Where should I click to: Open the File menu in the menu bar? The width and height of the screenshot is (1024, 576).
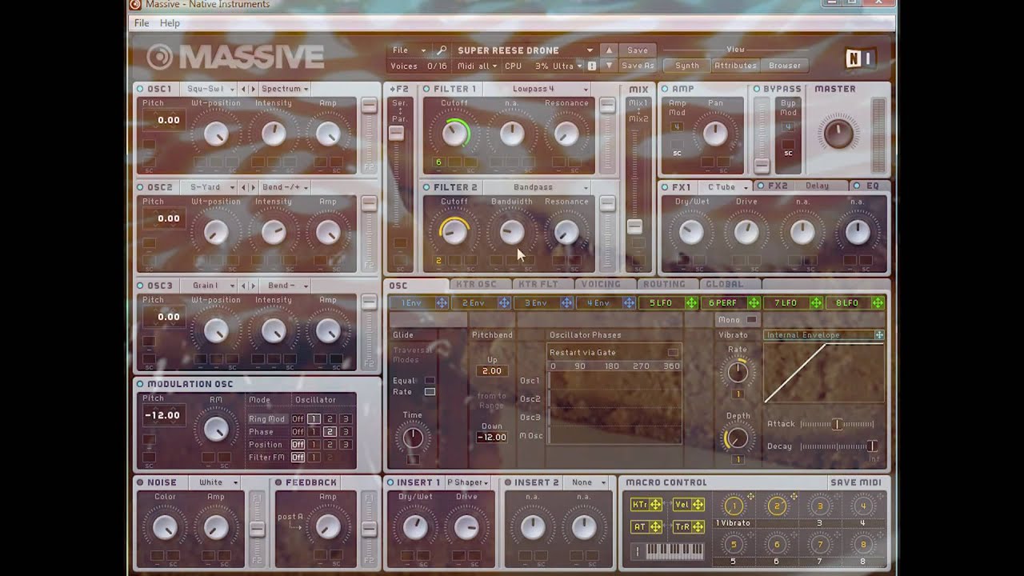pyautogui.click(x=142, y=23)
